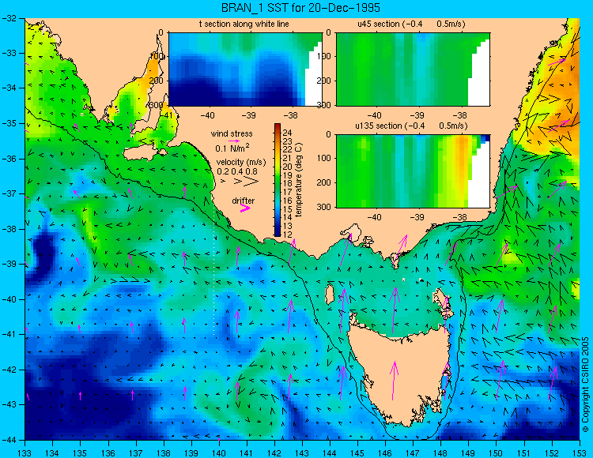This screenshot has height=458, width=593.
Task: Click the colorbar tick label "24"
Action: click(x=288, y=133)
